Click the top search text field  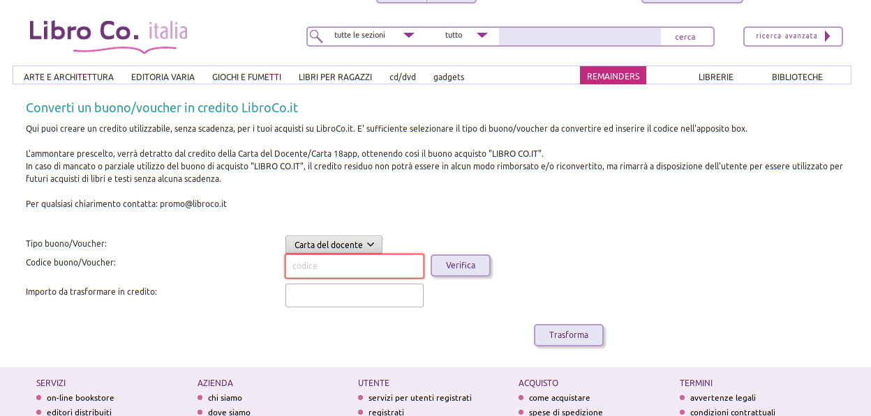click(x=579, y=36)
